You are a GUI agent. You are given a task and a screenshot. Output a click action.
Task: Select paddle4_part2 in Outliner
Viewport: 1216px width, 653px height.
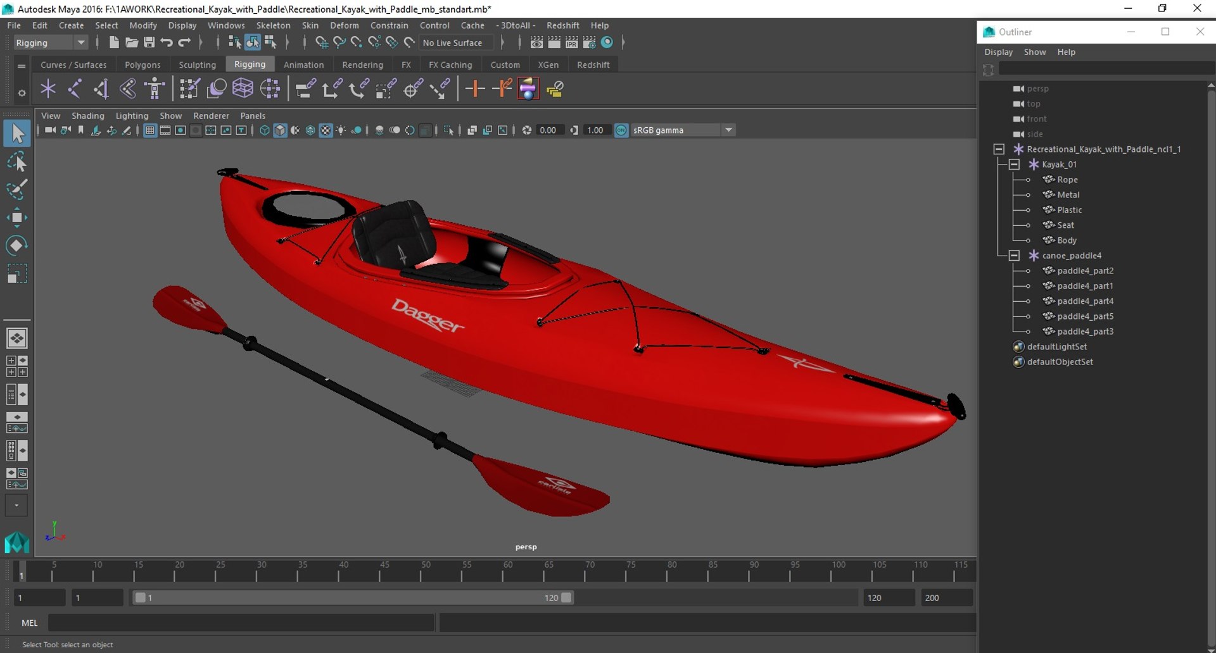[x=1085, y=271]
